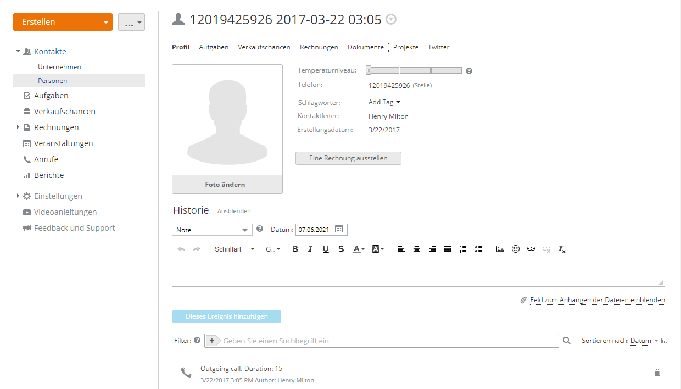Open the smiley emoticon picker
The width and height of the screenshot is (681, 389).
coord(516,249)
